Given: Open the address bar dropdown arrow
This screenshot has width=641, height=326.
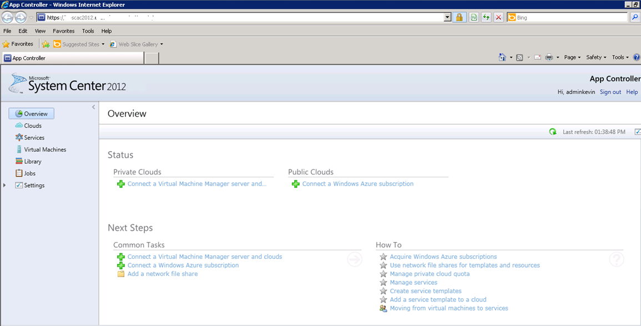Looking at the screenshot, I should pos(448,17).
